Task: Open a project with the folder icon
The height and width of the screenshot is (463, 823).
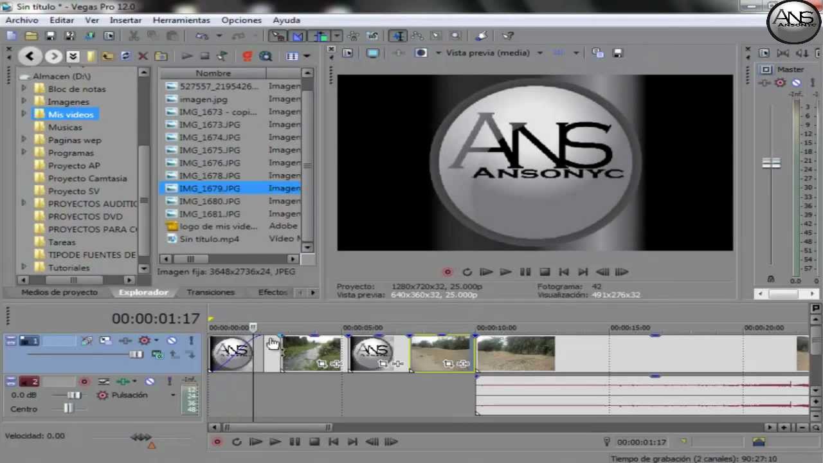Action: (31, 37)
